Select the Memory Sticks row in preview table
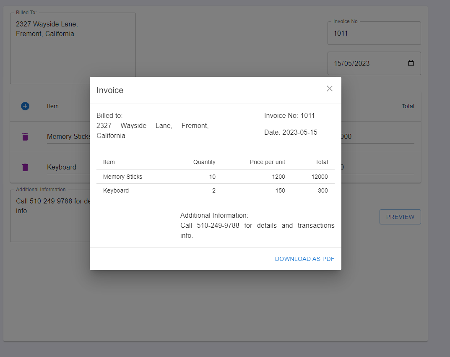 click(x=215, y=177)
